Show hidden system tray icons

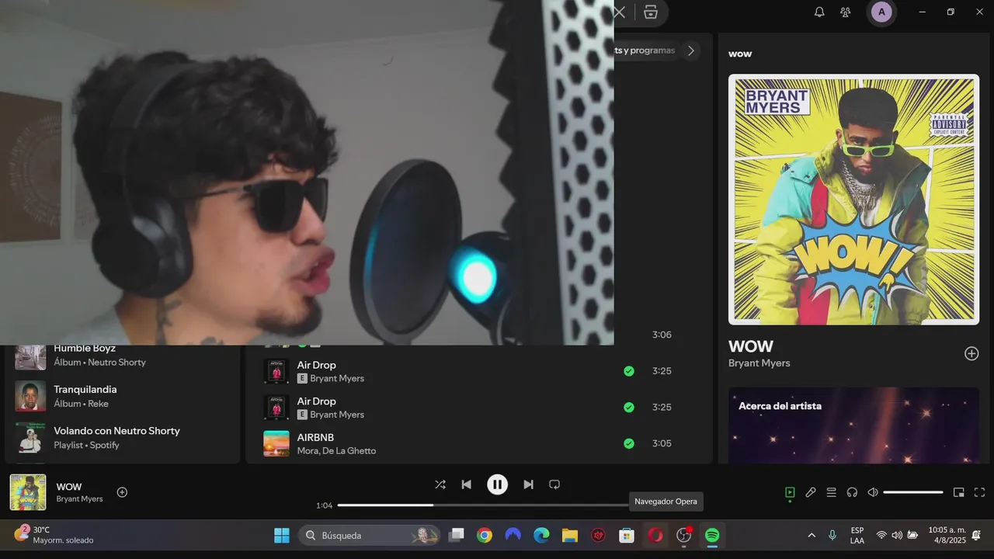[x=812, y=535]
